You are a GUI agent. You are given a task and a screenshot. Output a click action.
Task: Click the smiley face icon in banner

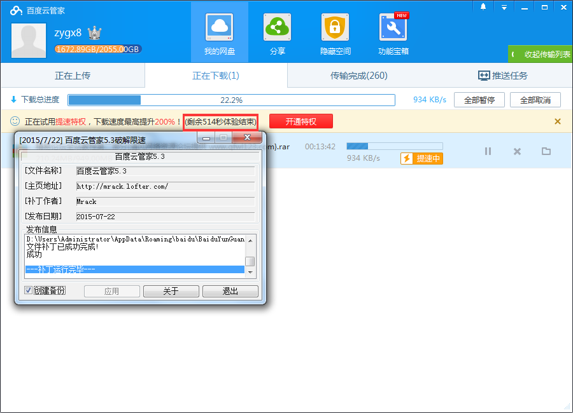tap(15, 121)
